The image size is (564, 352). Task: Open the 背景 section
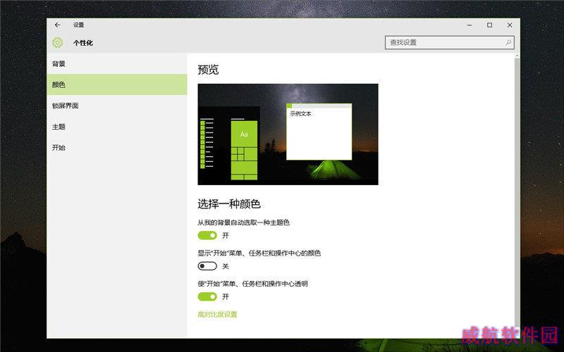pos(117,63)
